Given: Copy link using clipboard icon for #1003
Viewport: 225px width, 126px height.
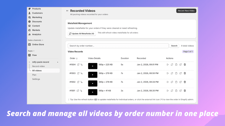Looking at the screenshot, I should click(176, 73).
